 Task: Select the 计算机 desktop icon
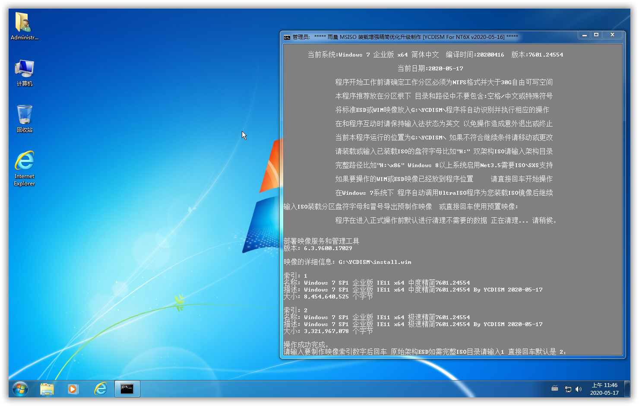24,73
